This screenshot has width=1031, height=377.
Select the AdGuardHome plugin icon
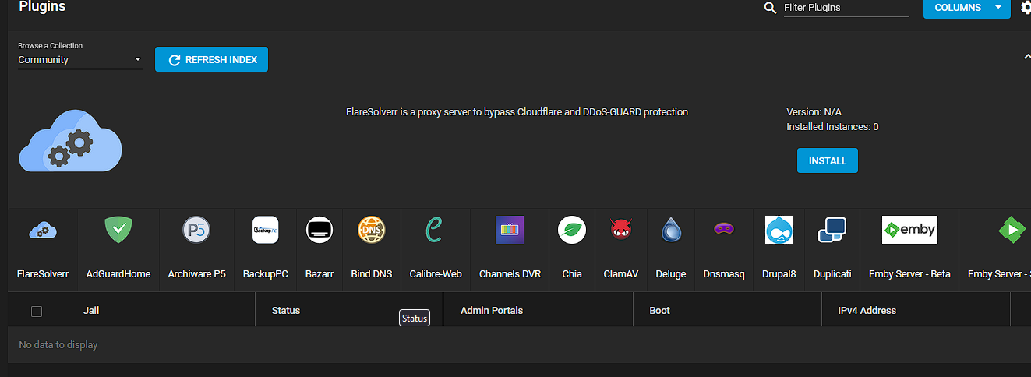[x=118, y=230]
